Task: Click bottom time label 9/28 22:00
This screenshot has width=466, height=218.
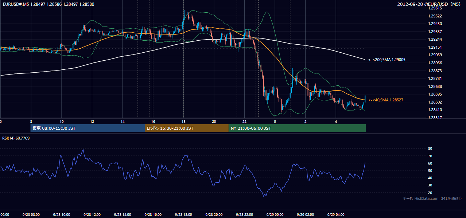Action: point(244,215)
